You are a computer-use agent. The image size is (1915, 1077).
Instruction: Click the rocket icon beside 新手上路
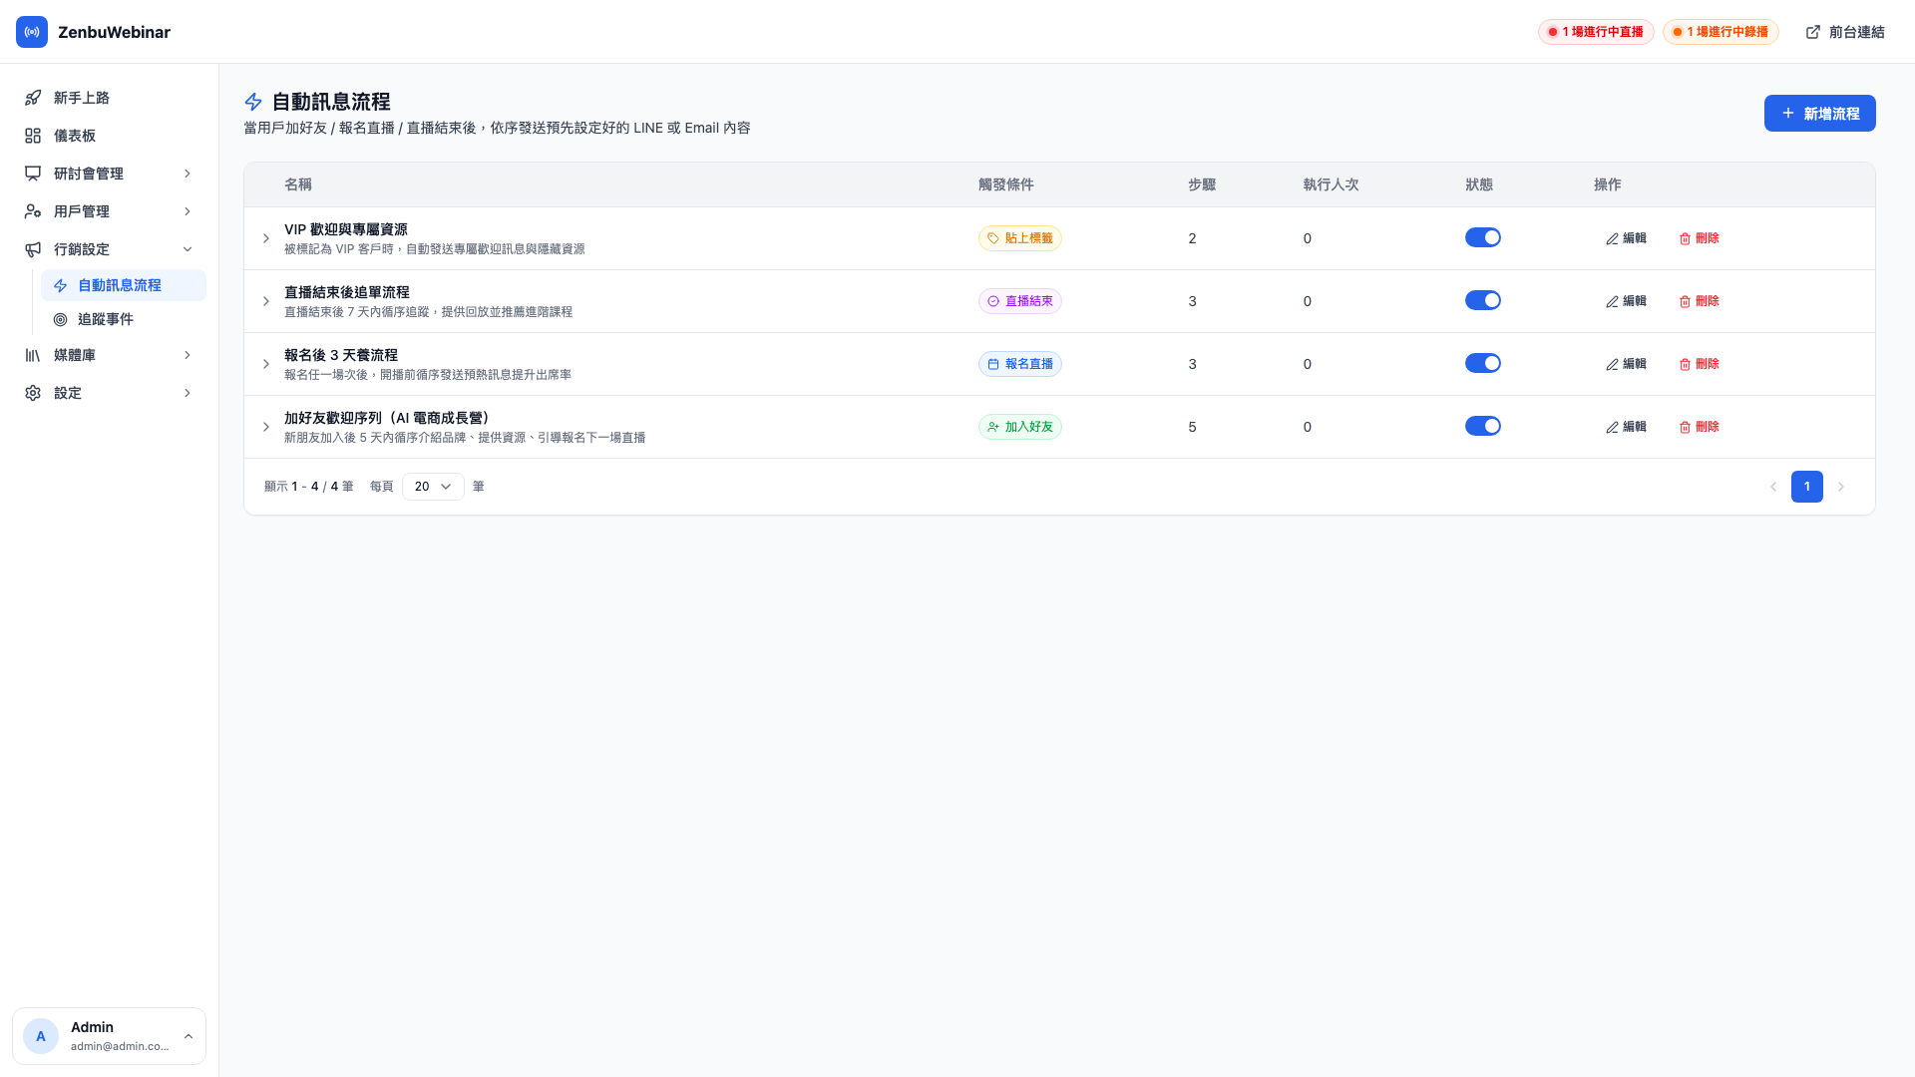point(33,98)
